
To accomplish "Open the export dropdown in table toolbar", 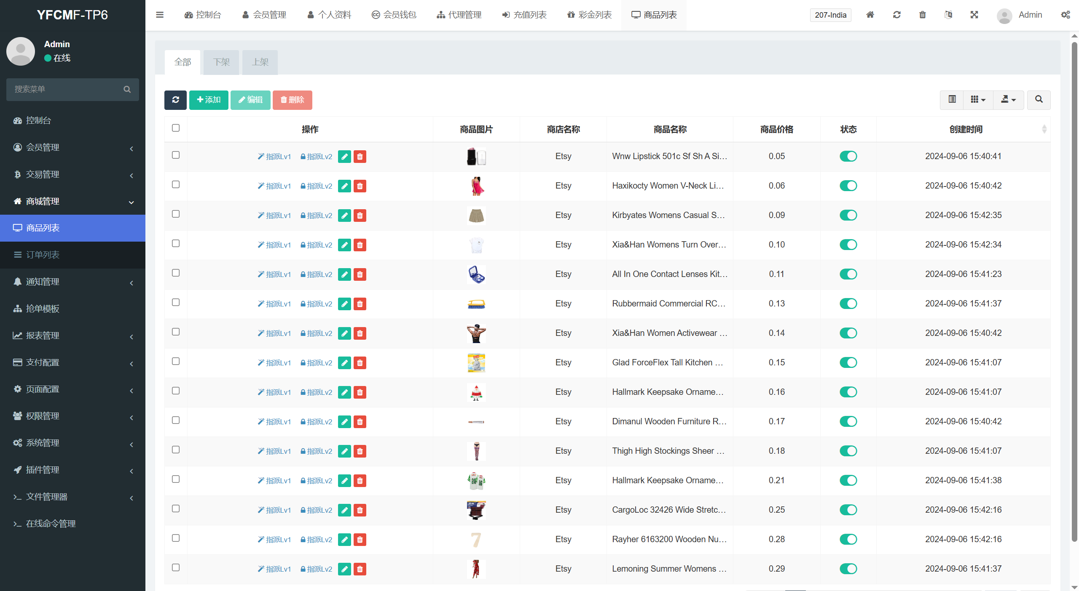I will (1008, 100).
